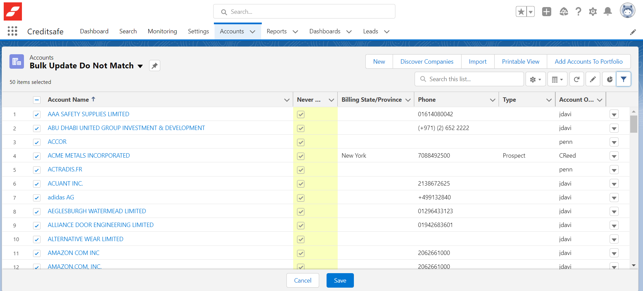Screen dimensions: 643x291
Task: Click the Accounts object icon
Action: tap(17, 62)
